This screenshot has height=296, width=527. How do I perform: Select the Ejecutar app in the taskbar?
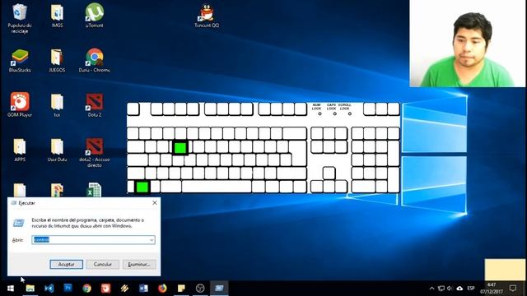pyautogui.click(x=219, y=289)
